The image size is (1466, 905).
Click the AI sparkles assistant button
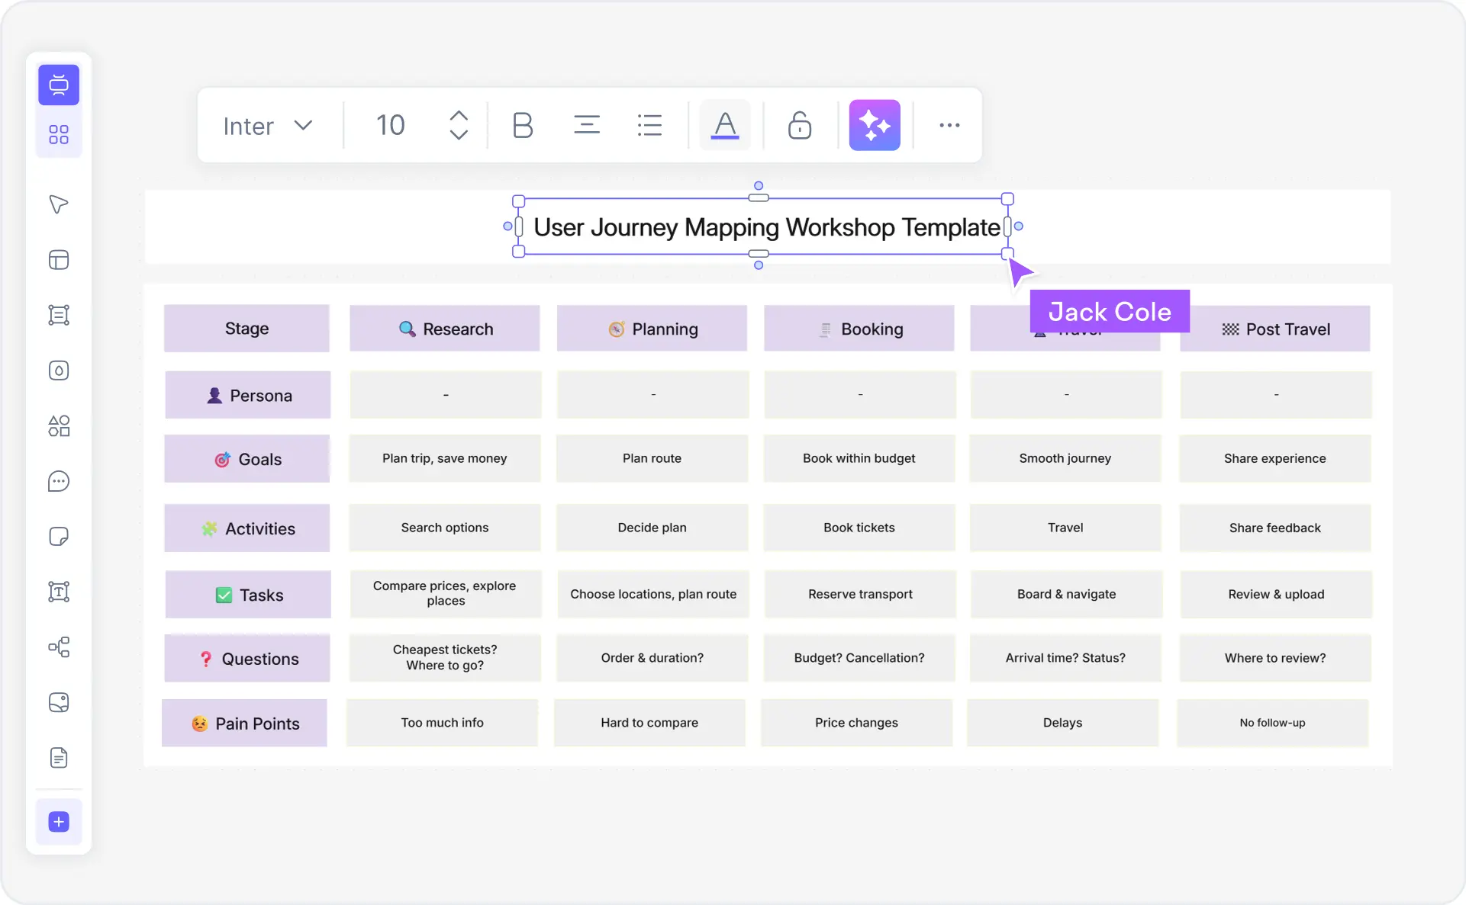pyautogui.click(x=875, y=125)
